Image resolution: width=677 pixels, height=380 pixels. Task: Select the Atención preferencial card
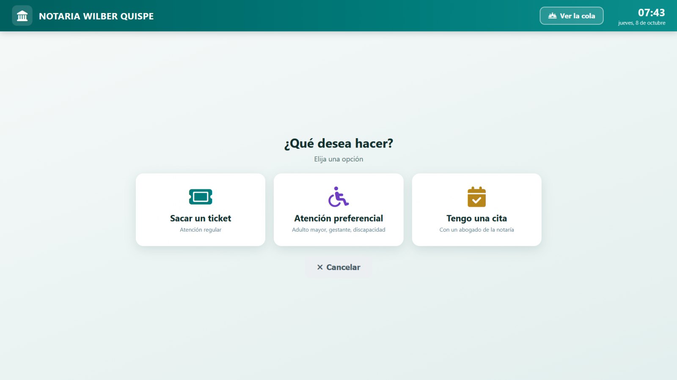(x=338, y=210)
